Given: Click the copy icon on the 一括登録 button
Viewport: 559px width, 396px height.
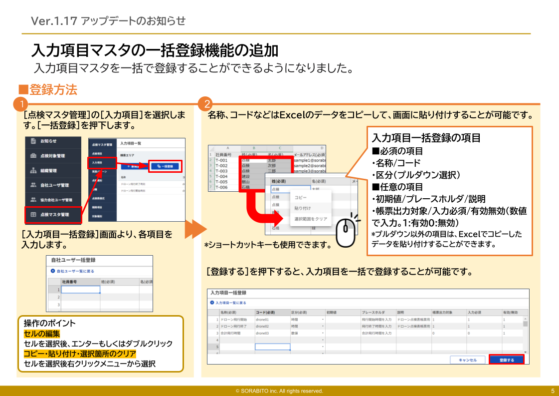Looking at the screenshot, I should (x=158, y=166).
